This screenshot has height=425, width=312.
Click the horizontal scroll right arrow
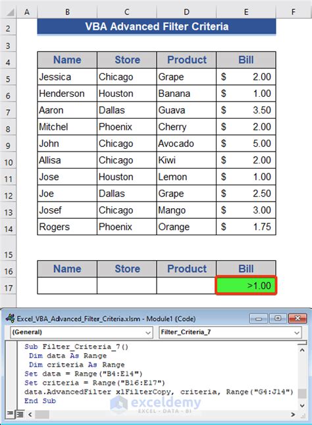[293, 414]
